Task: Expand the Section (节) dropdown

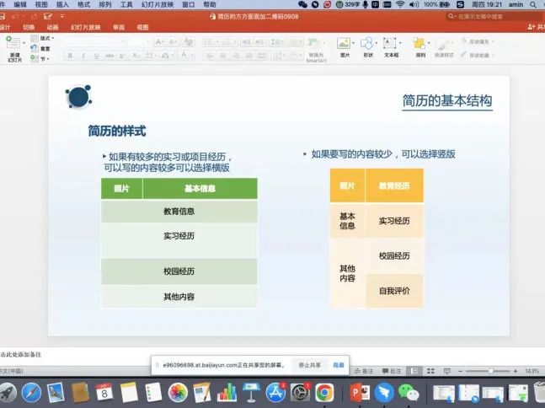Action: (x=44, y=59)
